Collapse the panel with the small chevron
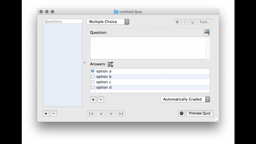Image resolution: width=256 pixels, height=144 pixels. click(84, 63)
